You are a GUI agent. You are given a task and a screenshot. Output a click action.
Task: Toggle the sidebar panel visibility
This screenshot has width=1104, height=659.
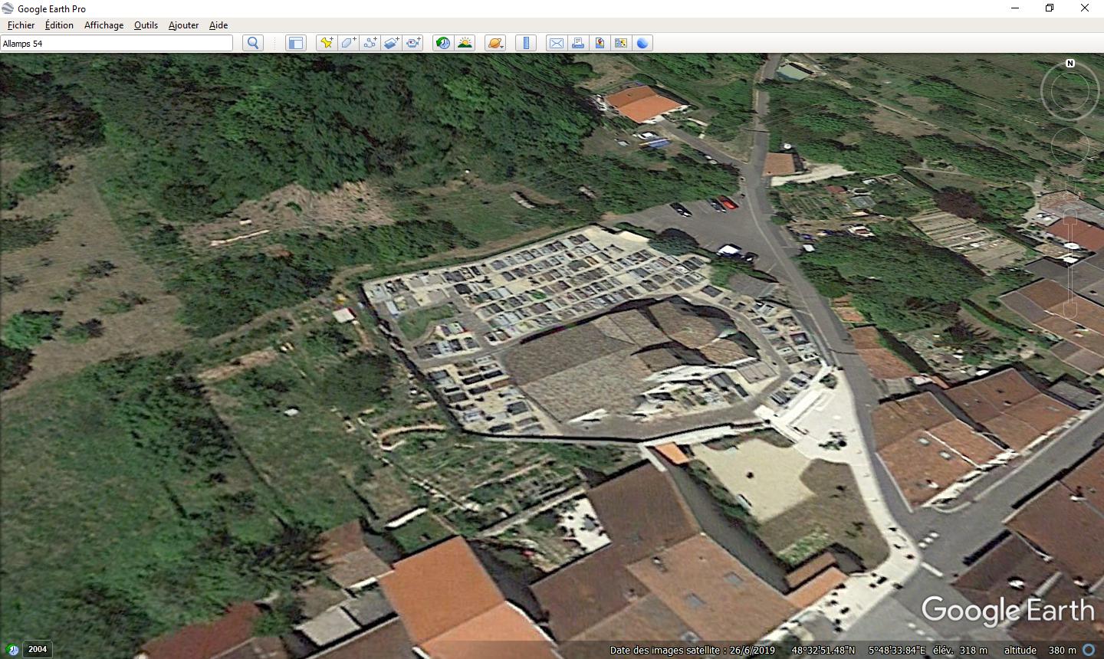(x=296, y=43)
